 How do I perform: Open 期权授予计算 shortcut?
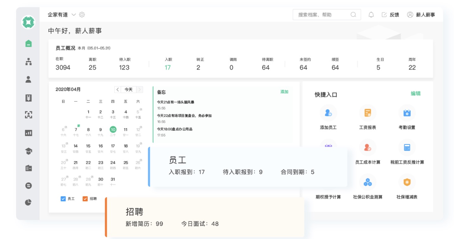point(328,197)
